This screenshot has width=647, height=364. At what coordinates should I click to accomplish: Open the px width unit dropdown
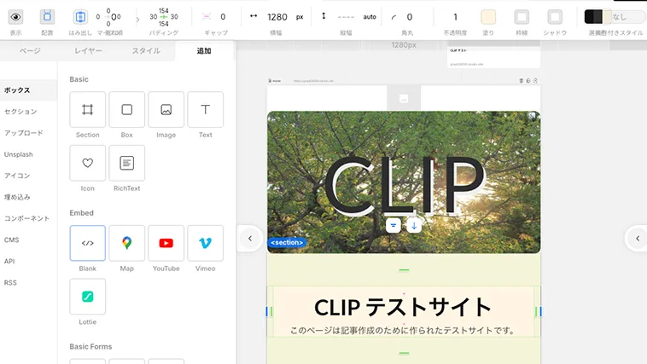click(300, 17)
